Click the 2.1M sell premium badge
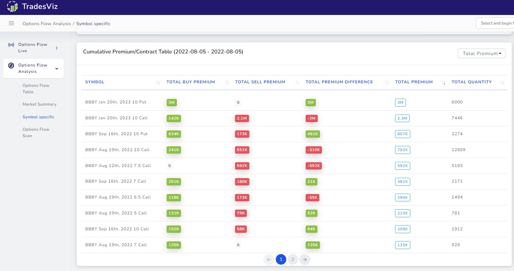Viewport: 514px width, 271px height. click(x=242, y=118)
